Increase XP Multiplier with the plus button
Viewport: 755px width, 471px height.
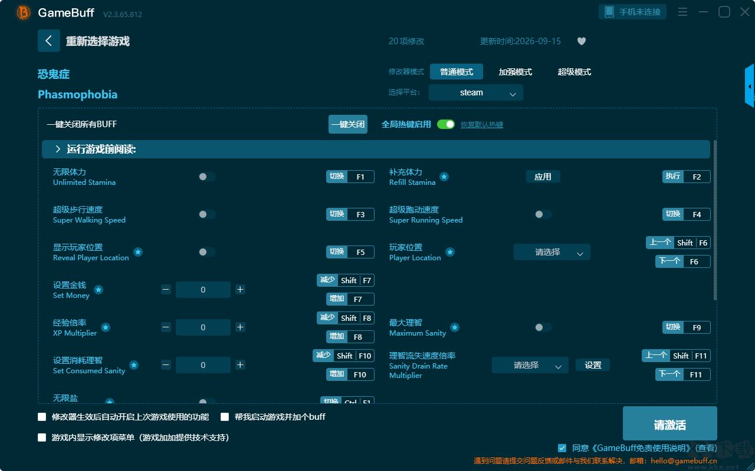coord(240,327)
